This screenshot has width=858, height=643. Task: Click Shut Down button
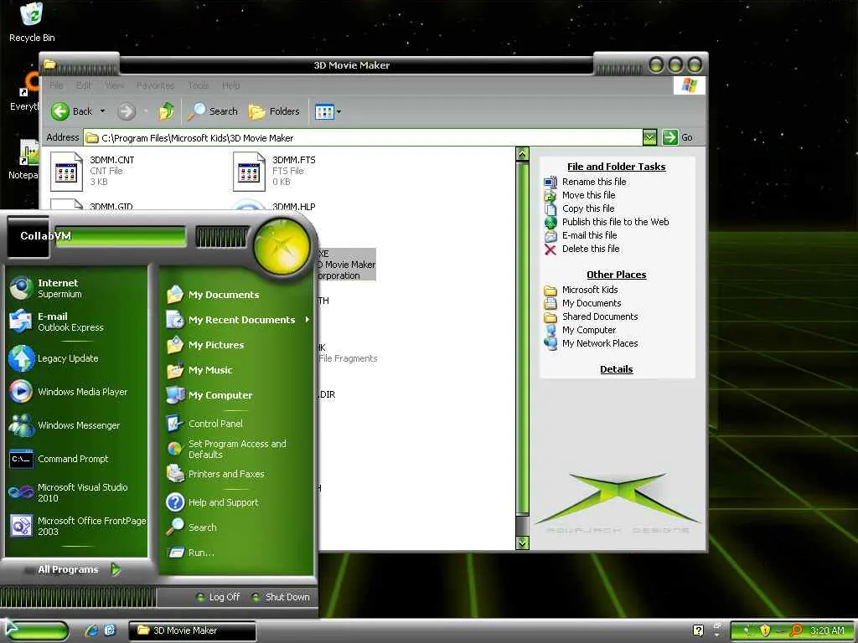(x=282, y=597)
